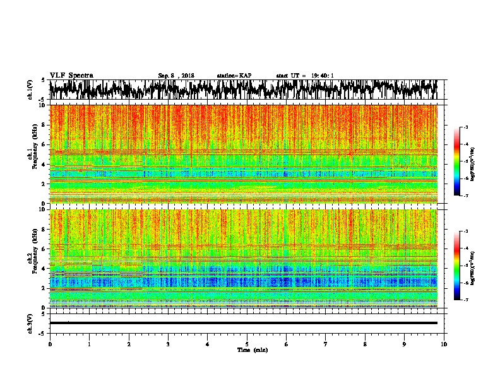500x386 pixels.
Task: Click the '-7' label on ch.2 color scale
Action: click(465, 300)
